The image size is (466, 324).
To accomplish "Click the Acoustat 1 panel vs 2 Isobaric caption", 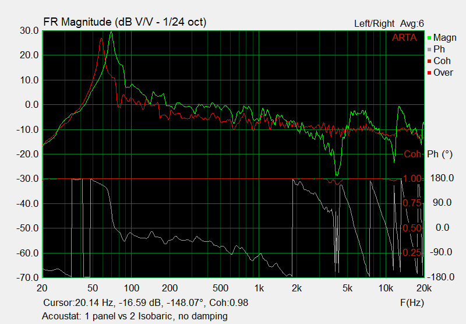I will tap(135, 316).
